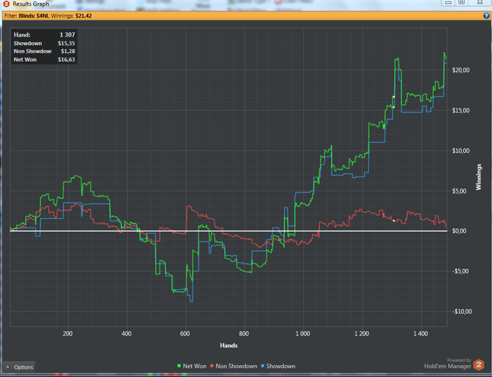
Task: Click the 'Hands' x-axis title
Action: (x=228, y=345)
